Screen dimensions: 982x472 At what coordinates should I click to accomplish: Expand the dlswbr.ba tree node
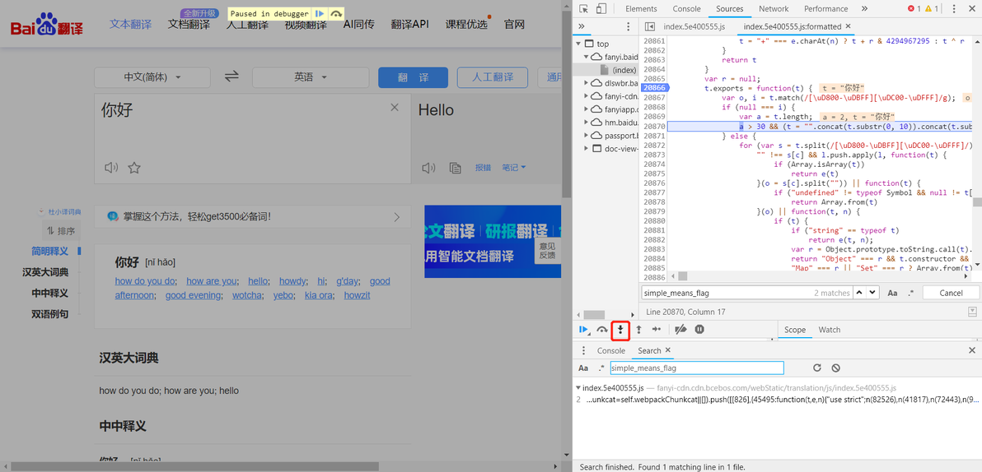tap(587, 82)
